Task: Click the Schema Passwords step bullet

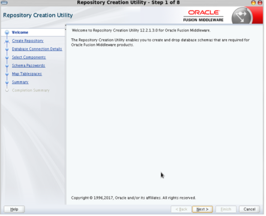Action: 7,66
